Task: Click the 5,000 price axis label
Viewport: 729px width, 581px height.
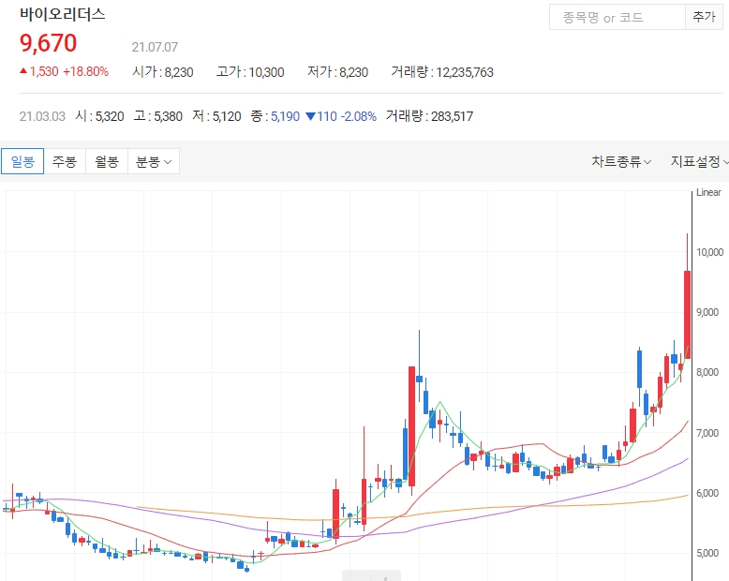Action: (707, 553)
